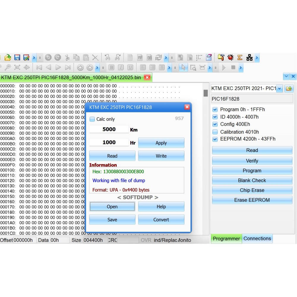This screenshot has width=297, height=297.
Task: Click the gray Run play triangle
Action: pos(224,67)
